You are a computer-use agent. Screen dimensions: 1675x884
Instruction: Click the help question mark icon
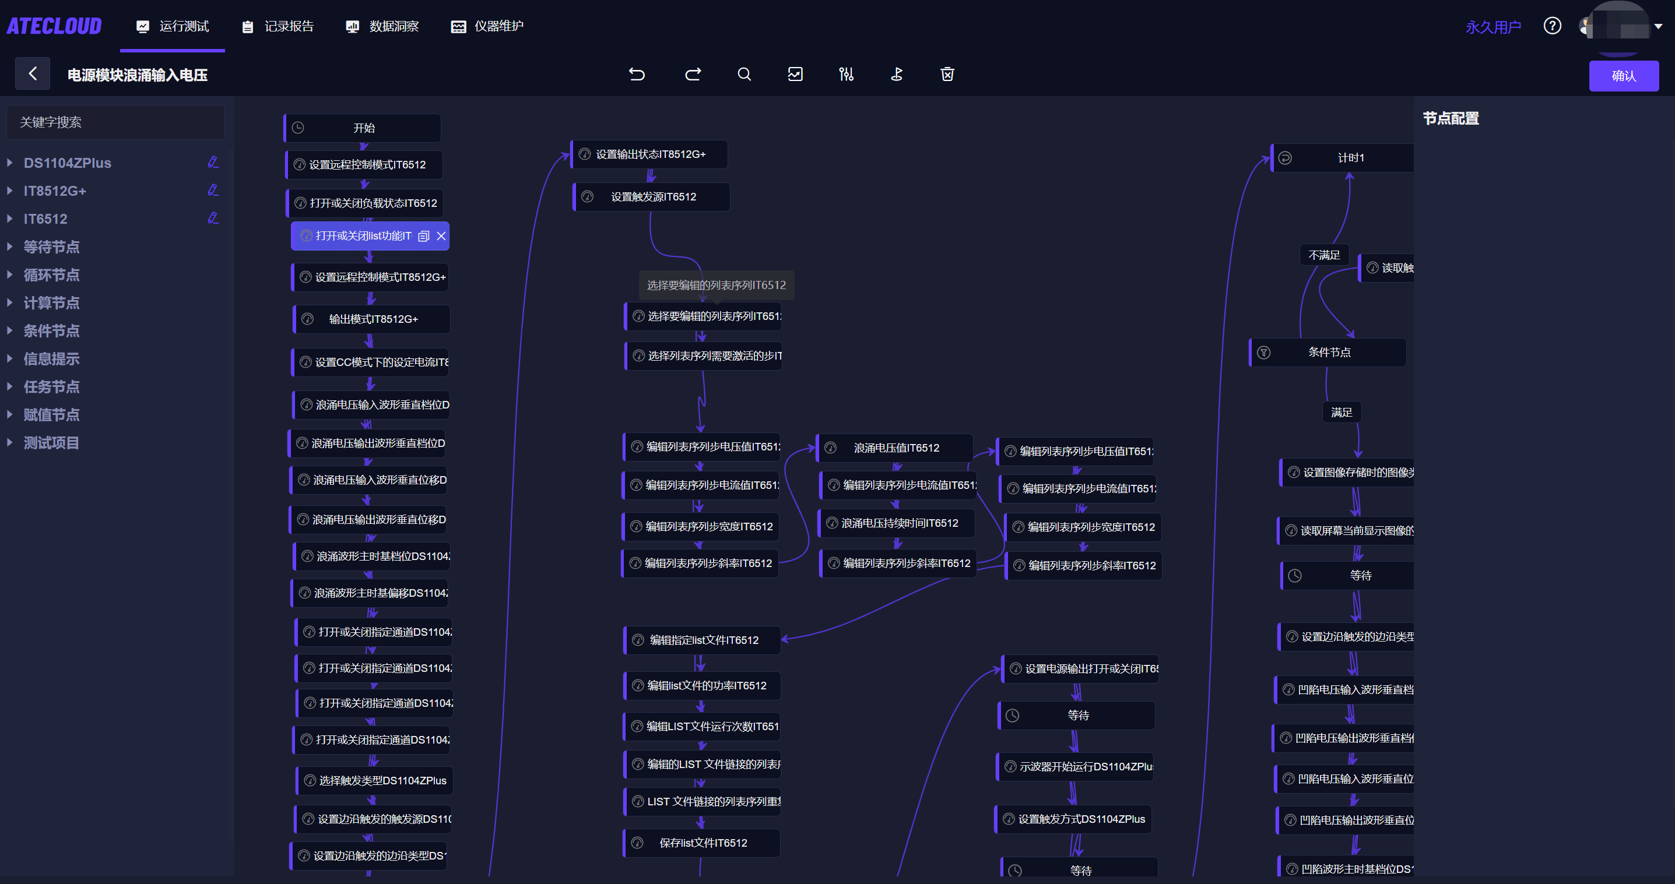[1552, 26]
